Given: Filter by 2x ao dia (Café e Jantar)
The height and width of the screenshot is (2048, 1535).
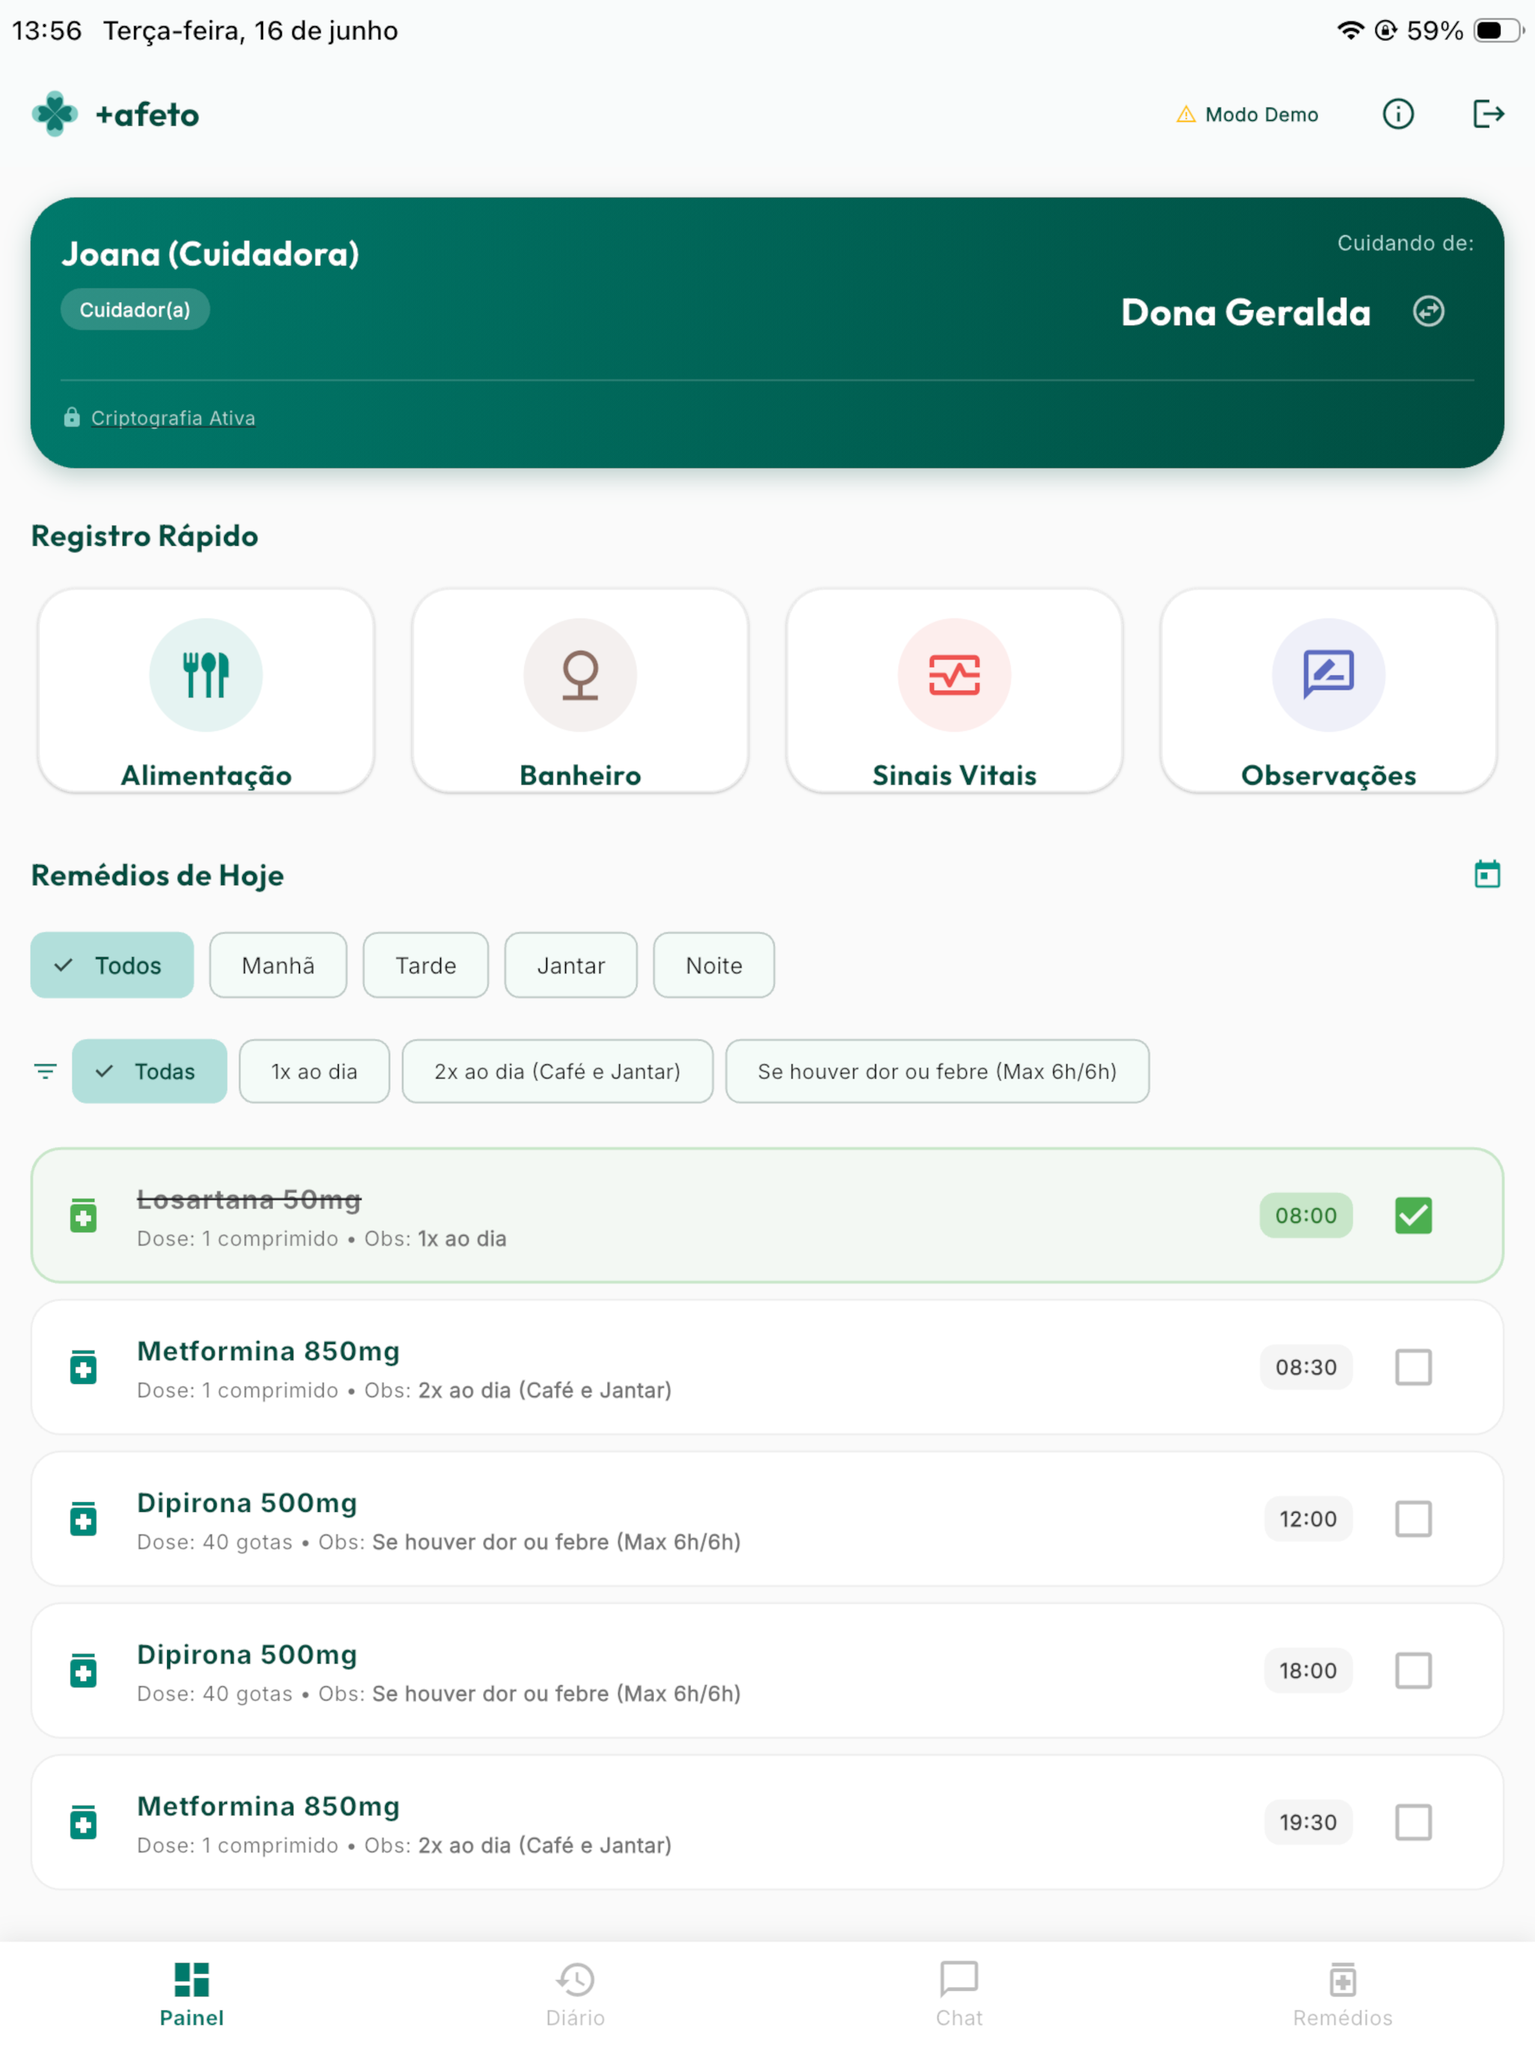Looking at the screenshot, I should tap(558, 1071).
